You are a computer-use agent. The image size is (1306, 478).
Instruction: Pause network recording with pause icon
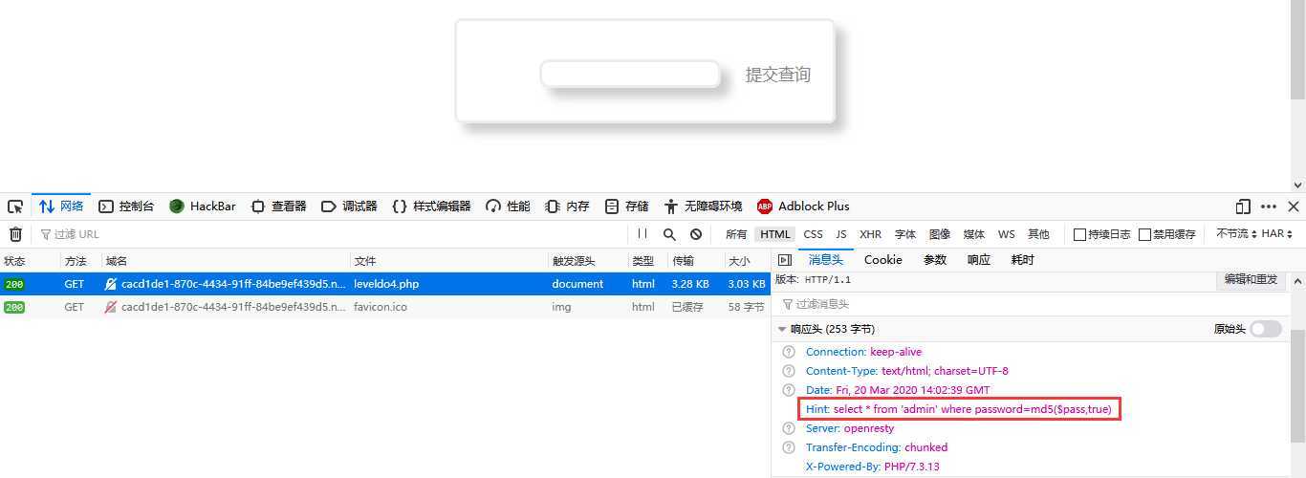[642, 234]
